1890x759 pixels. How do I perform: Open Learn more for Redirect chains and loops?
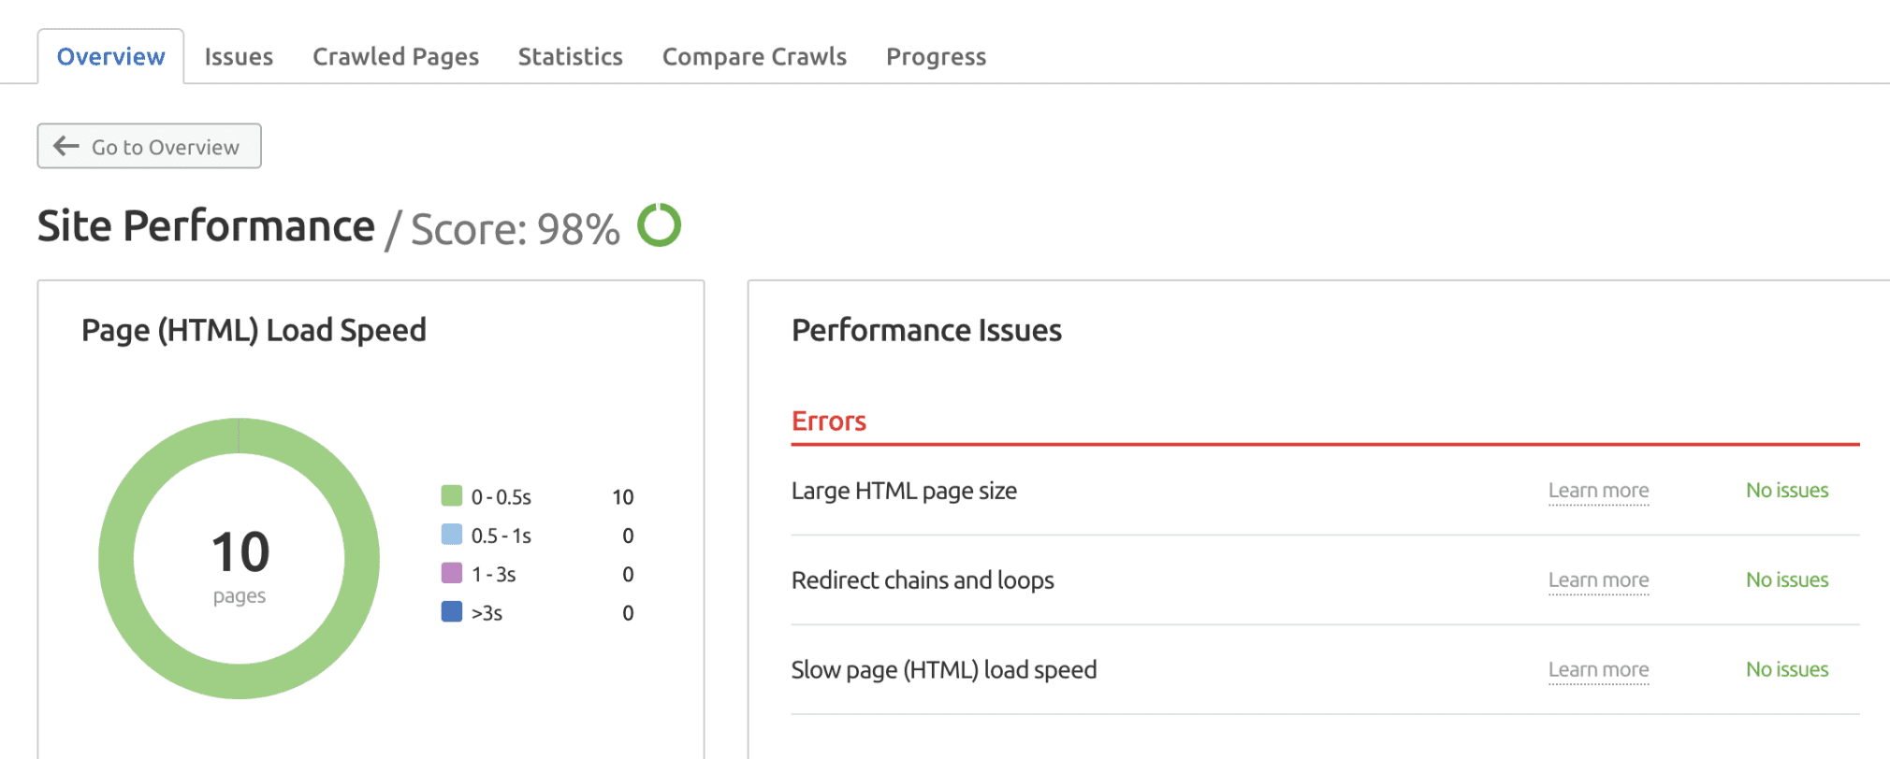click(1598, 580)
